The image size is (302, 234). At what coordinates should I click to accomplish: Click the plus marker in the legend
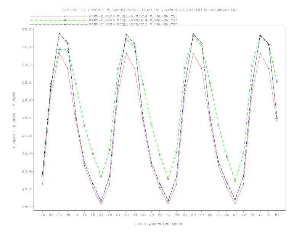(x=65, y=16)
